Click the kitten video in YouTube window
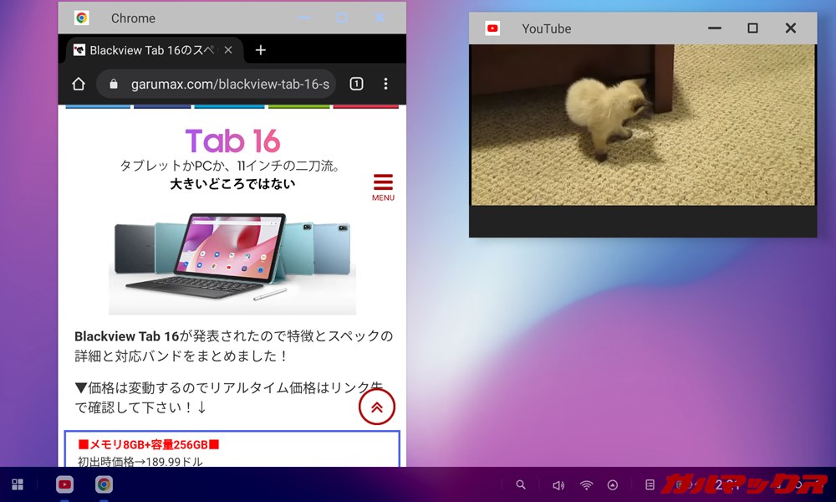836x502 pixels. coord(642,125)
